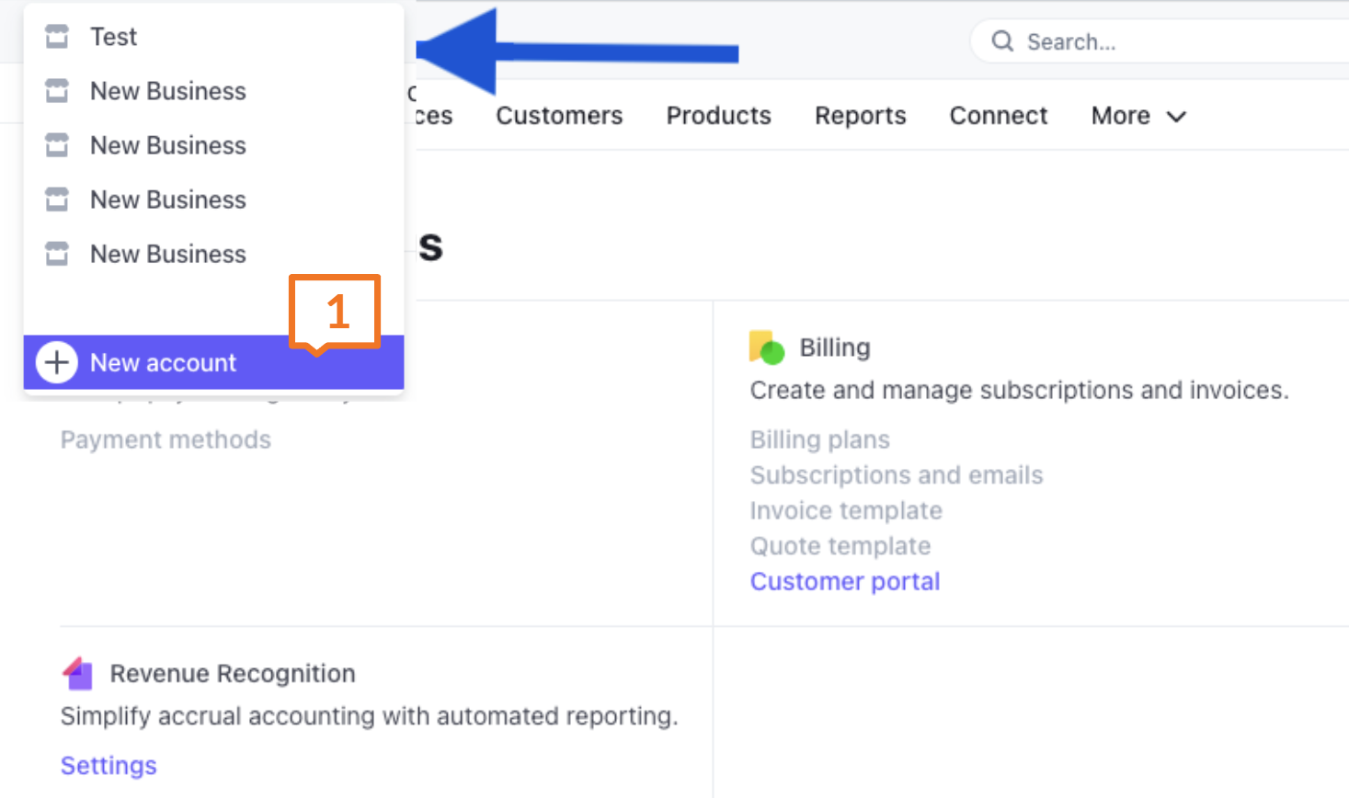This screenshot has height=798, width=1349.
Task: Click the store icon of the last New Business
Action: (x=57, y=254)
